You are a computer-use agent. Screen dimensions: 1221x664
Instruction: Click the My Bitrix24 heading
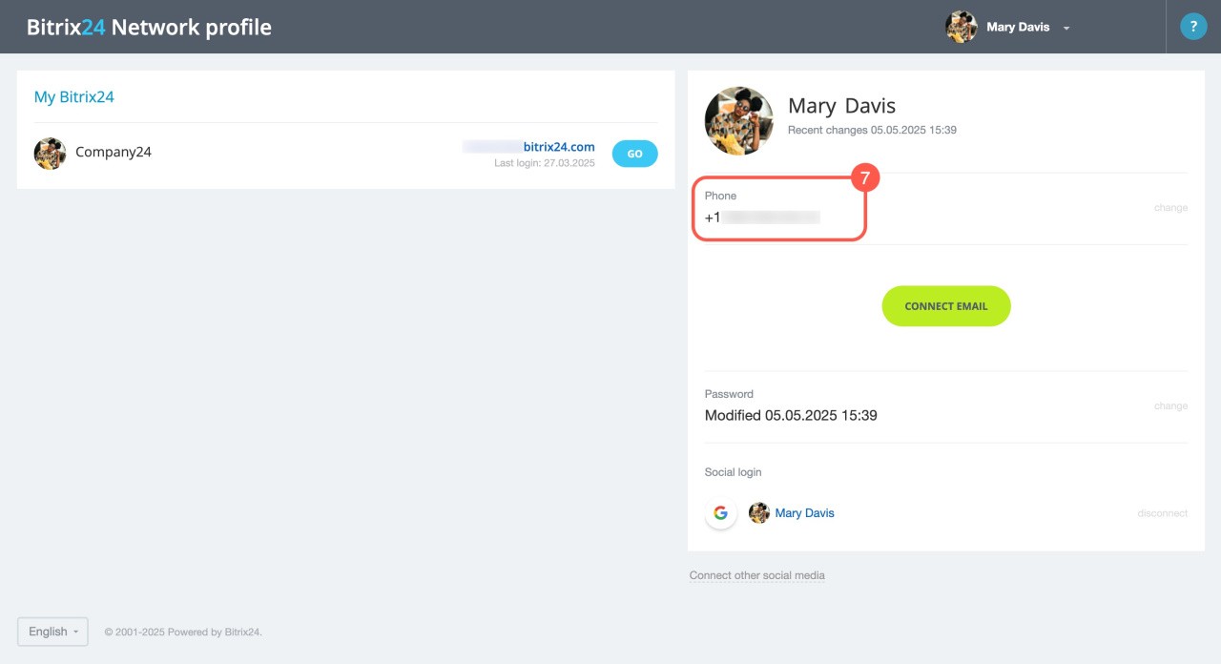point(74,97)
